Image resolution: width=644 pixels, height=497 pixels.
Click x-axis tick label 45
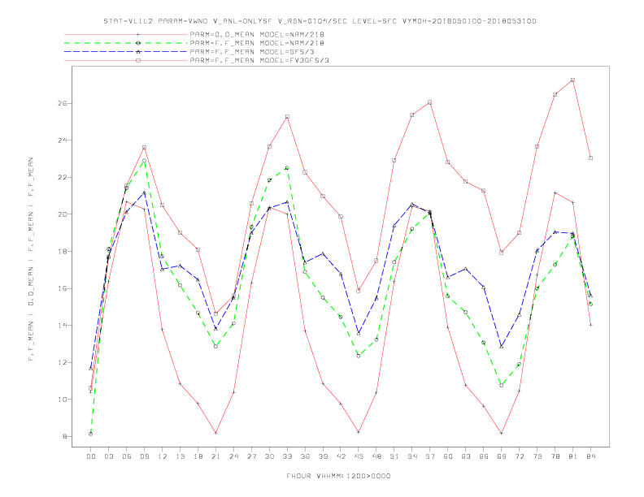(359, 456)
